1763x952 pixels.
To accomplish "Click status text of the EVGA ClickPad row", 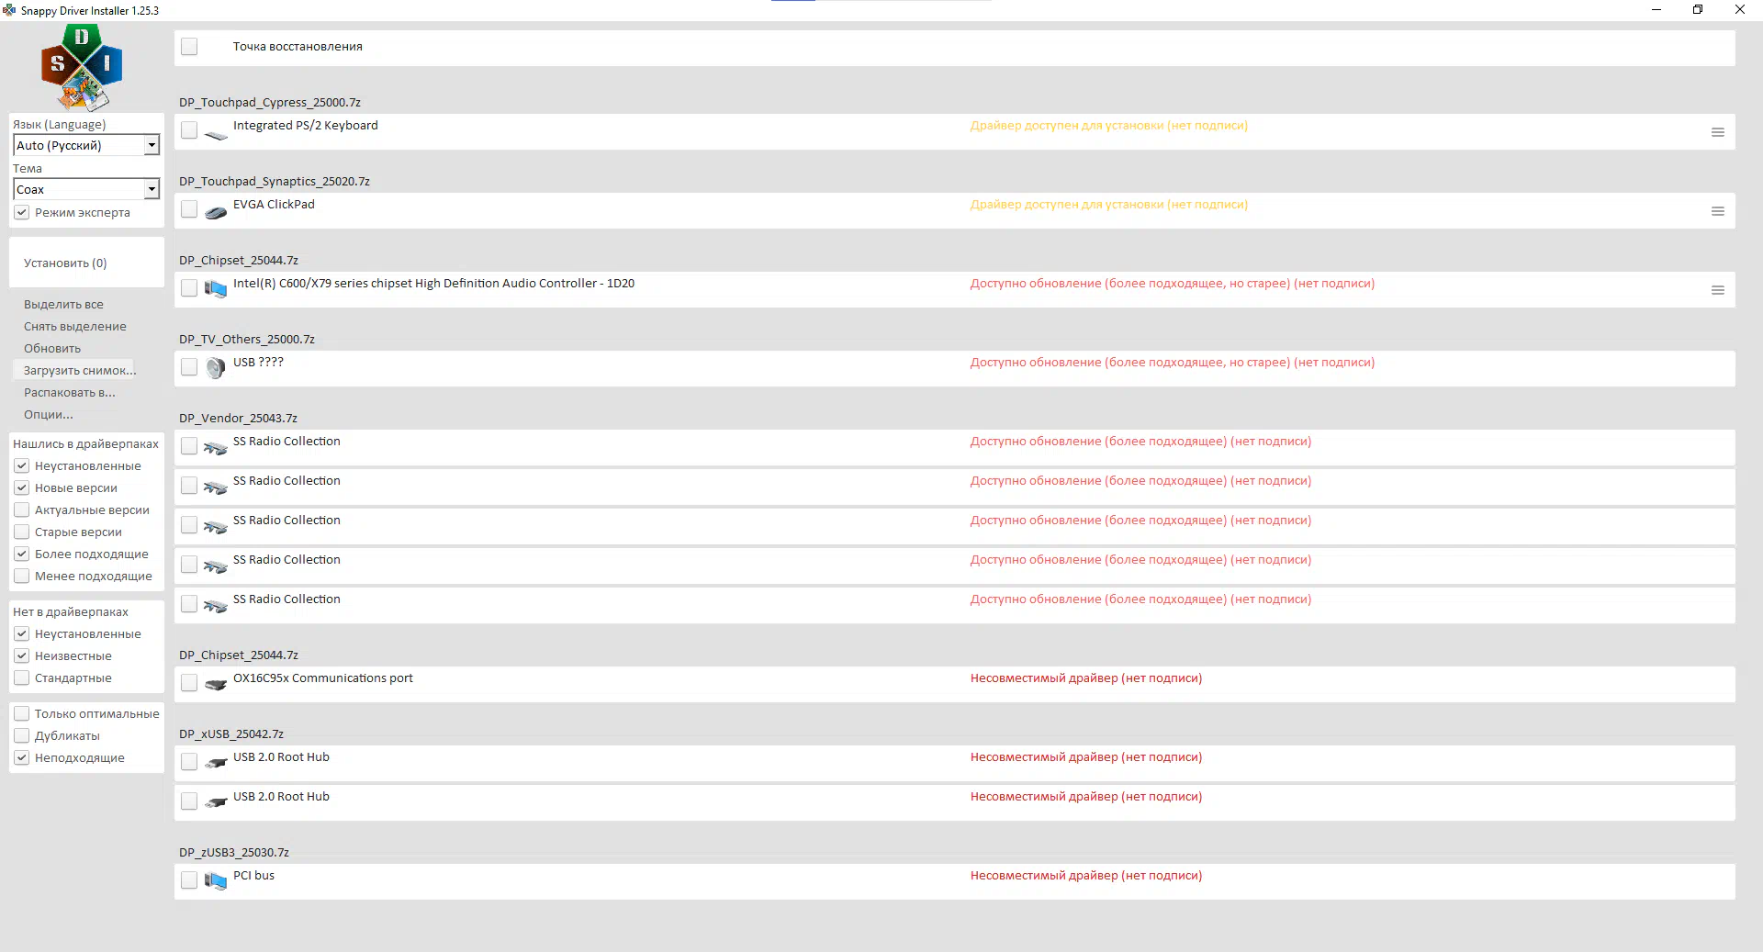I will coord(1109,204).
